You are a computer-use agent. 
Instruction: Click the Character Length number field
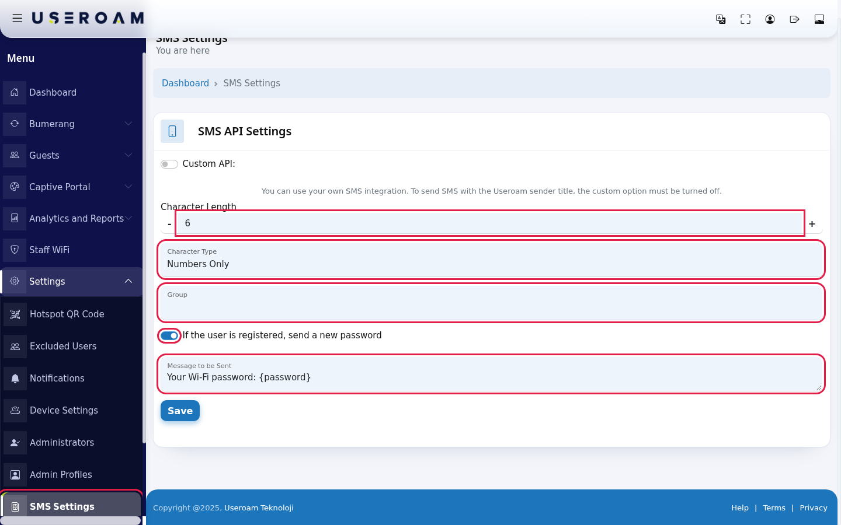click(x=490, y=223)
